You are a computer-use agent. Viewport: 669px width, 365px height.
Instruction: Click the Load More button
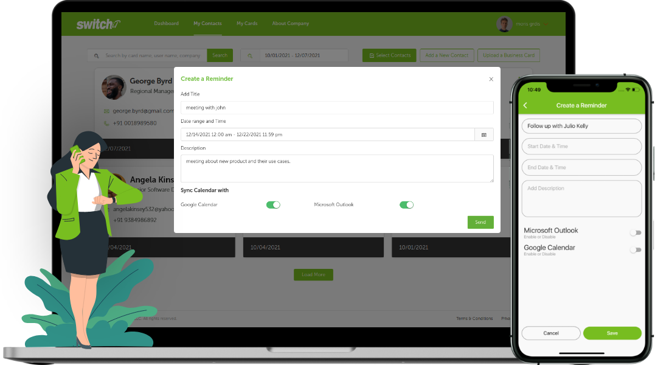tap(313, 274)
